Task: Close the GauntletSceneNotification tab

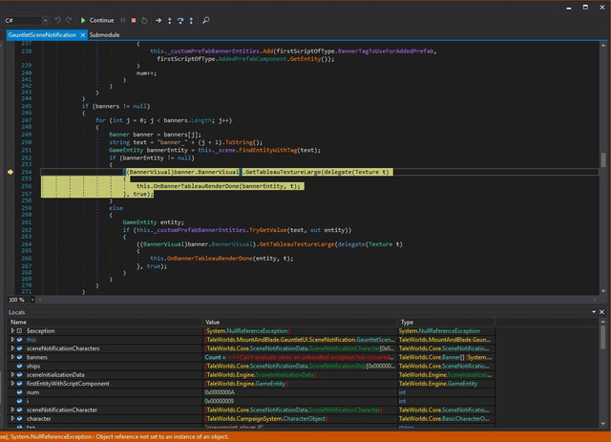Action: (83, 34)
